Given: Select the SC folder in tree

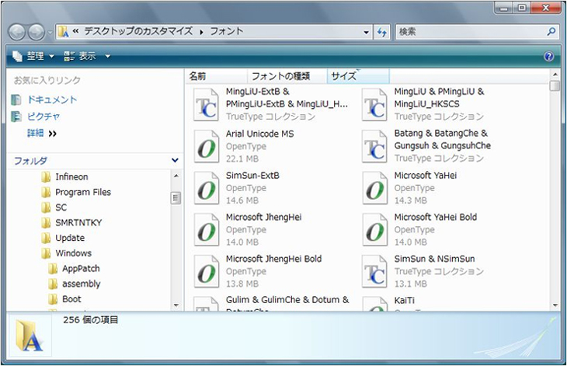Looking at the screenshot, I should tap(61, 207).
